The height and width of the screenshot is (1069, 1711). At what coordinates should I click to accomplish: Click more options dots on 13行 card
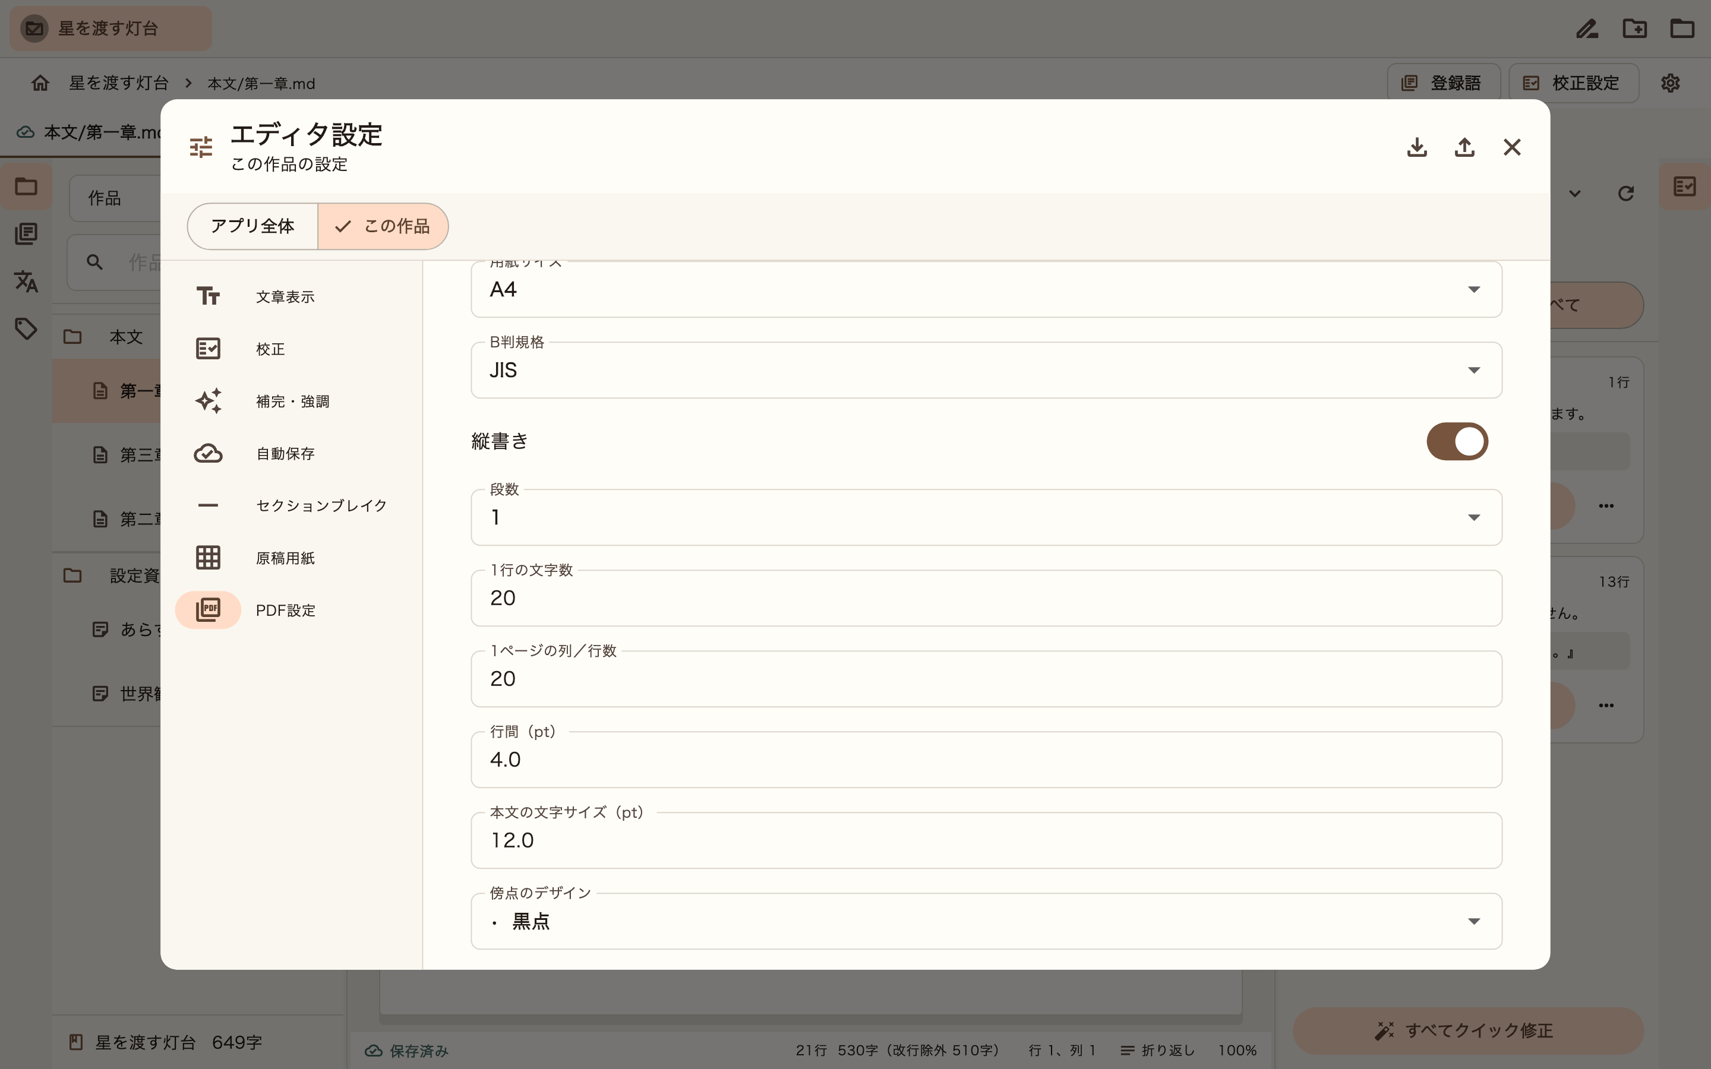click(x=1606, y=706)
